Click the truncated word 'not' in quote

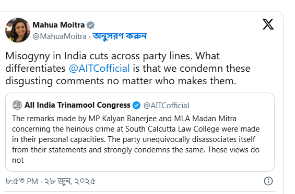[18, 160]
